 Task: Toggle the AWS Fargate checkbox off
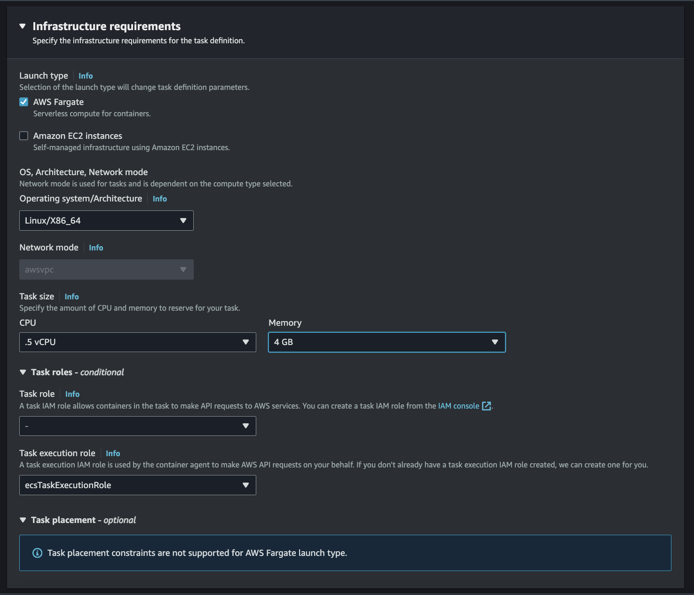[x=24, y=102]
